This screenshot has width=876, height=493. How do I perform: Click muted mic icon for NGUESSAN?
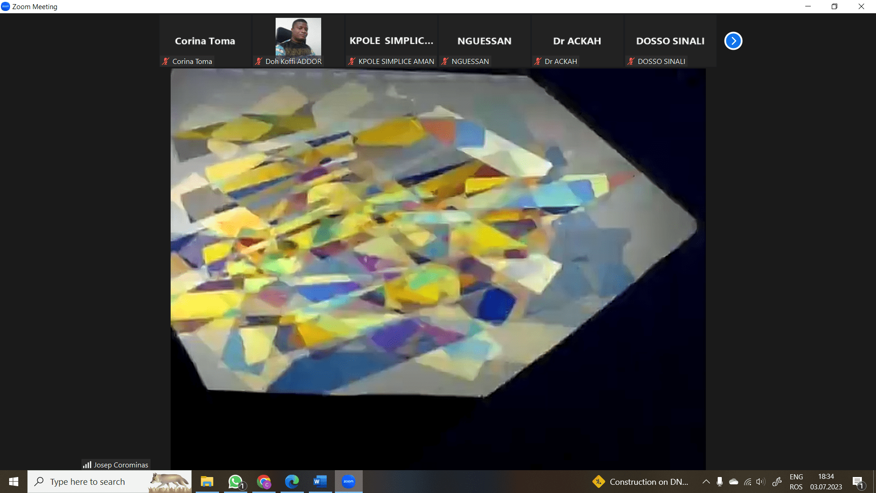445,61
